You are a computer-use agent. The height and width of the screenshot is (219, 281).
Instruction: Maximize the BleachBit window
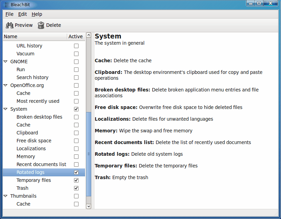pyautogui.click(x=259, y=3)
